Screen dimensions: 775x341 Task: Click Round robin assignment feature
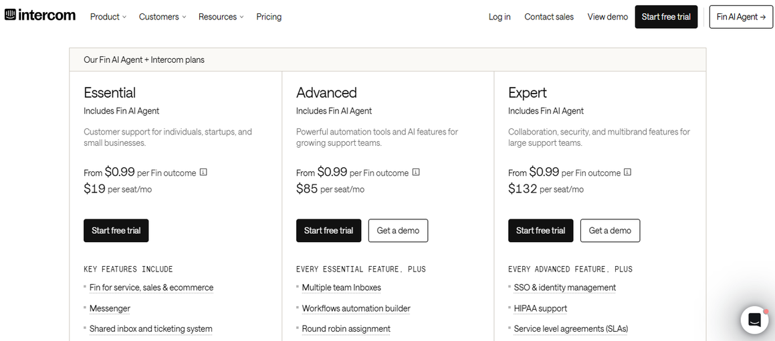tap(346, 329)
